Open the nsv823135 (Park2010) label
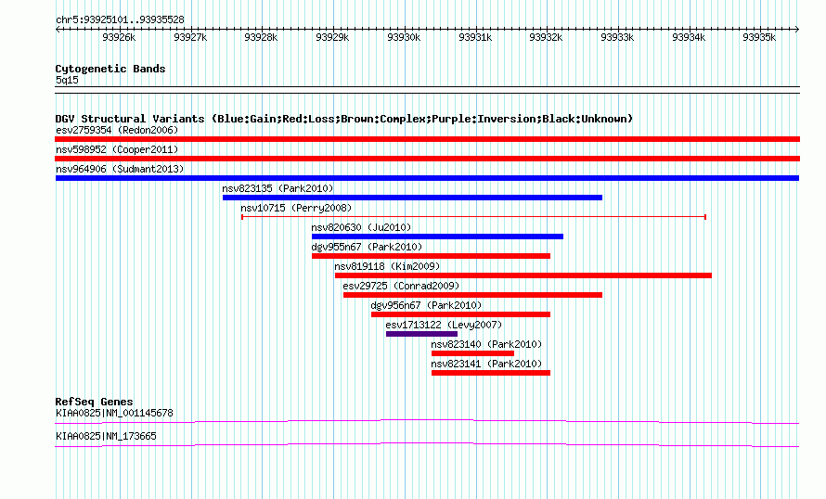 point(277,188)
